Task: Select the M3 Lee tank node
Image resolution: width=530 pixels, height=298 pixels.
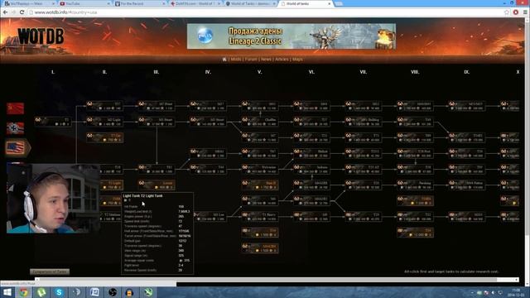Action: (x=210, y=217)
